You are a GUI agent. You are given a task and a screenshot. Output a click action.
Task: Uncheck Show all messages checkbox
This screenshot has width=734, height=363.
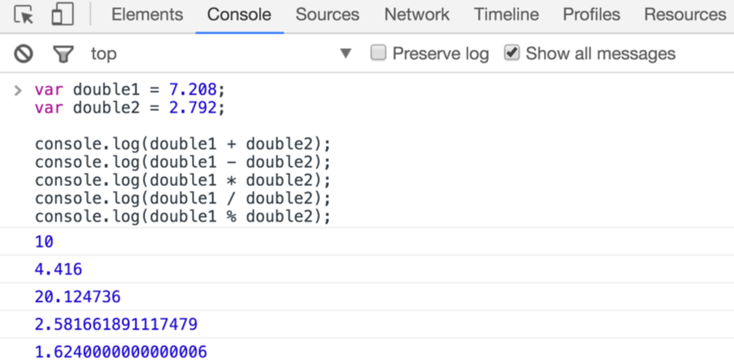click(x=512, y=53)
